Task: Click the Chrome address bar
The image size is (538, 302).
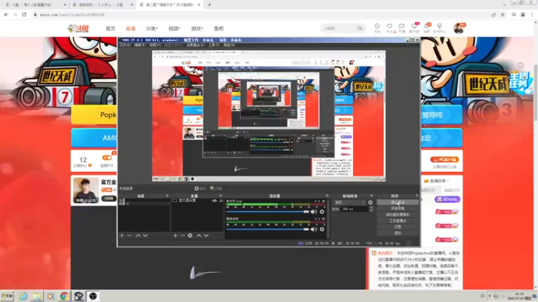Action: coord(261,15)
